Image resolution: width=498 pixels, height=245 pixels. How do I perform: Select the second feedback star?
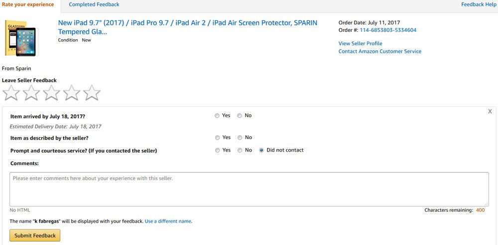(x=31, y=92)
